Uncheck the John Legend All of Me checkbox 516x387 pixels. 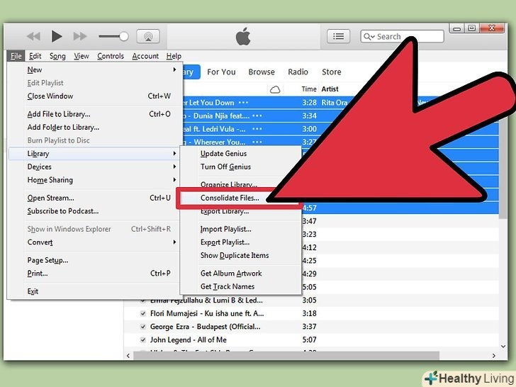143,340
